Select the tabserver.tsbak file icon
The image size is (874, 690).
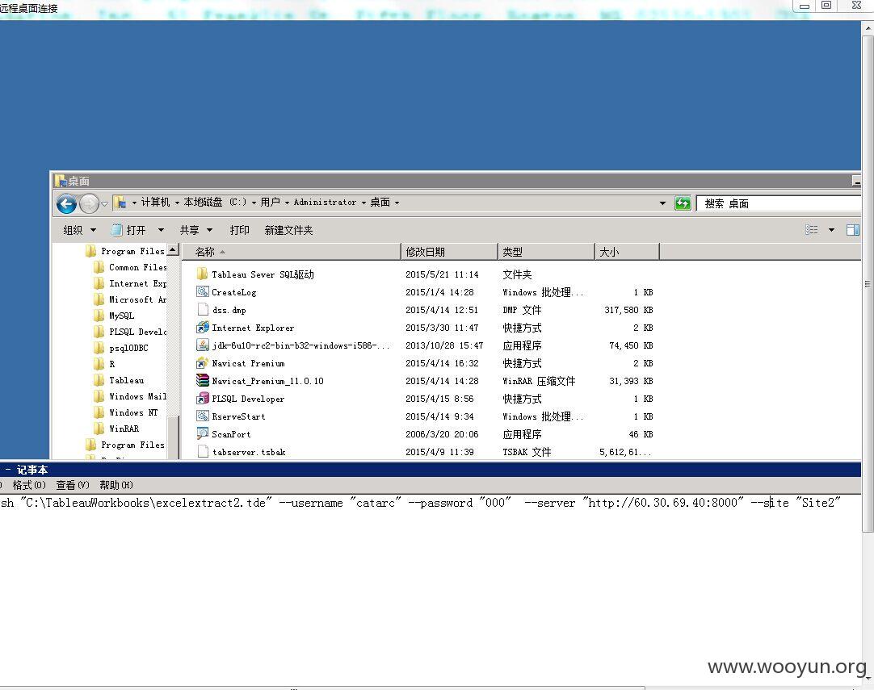203,452
